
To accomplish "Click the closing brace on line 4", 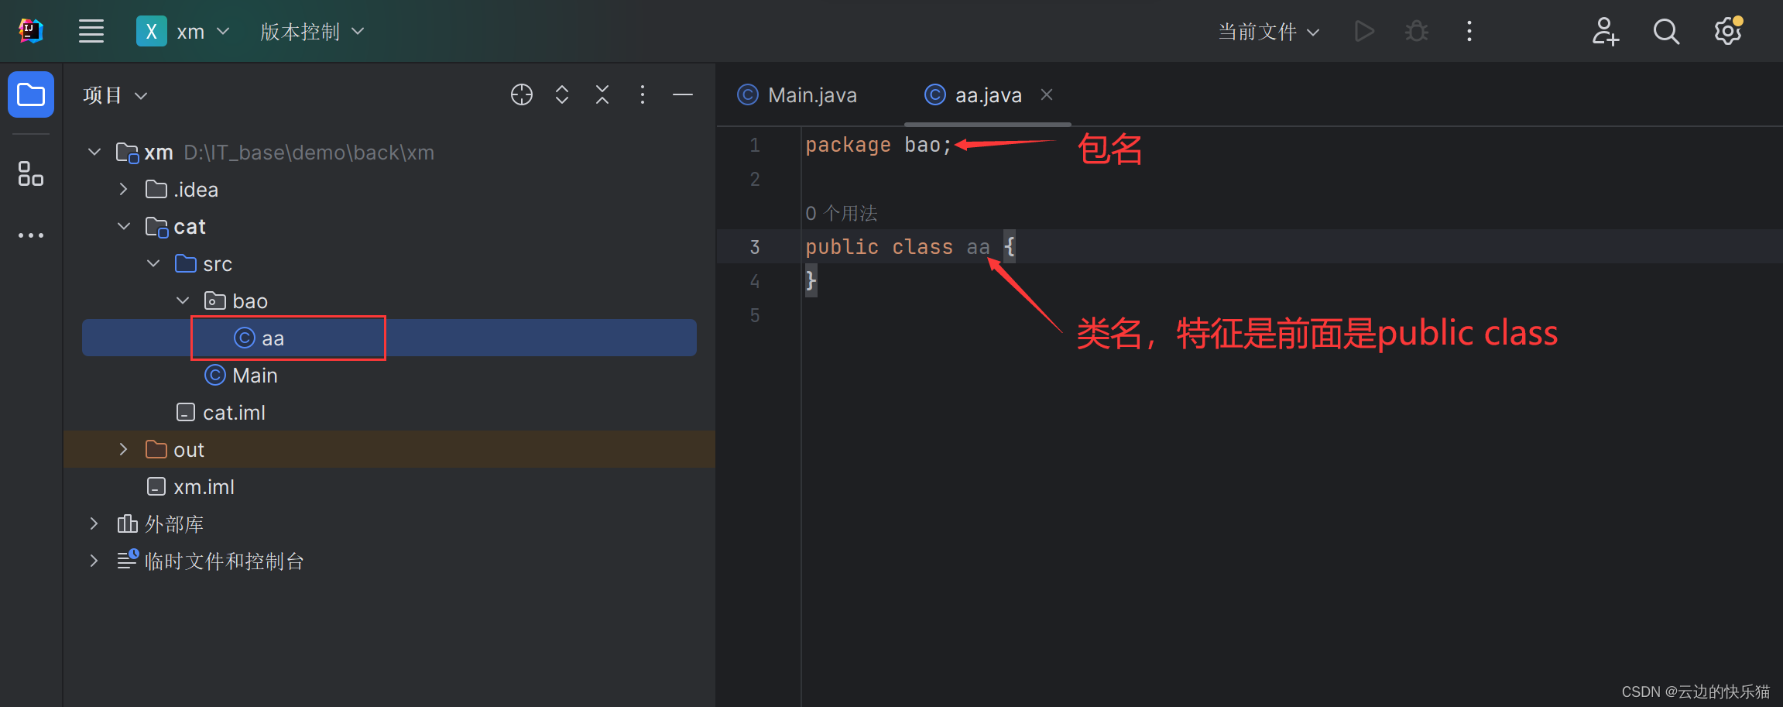I will pos(811,280).
